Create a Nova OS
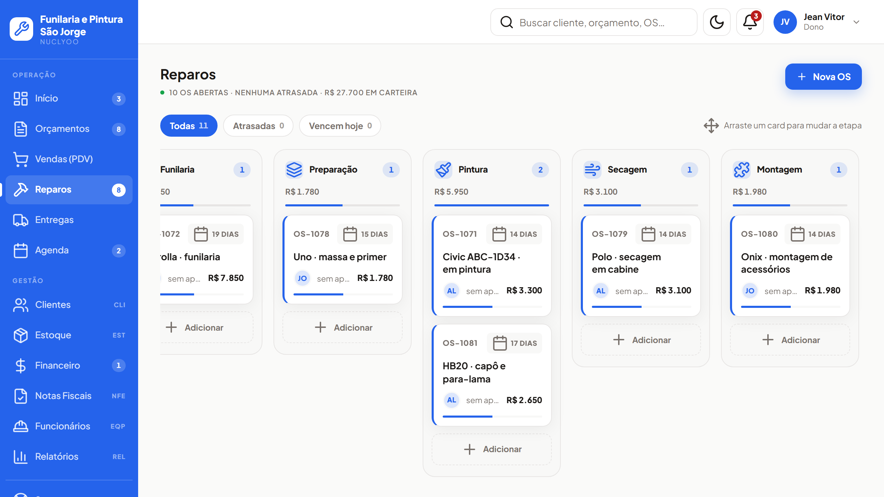This screenshot has height=497, width=884. [x=824, y=77]
